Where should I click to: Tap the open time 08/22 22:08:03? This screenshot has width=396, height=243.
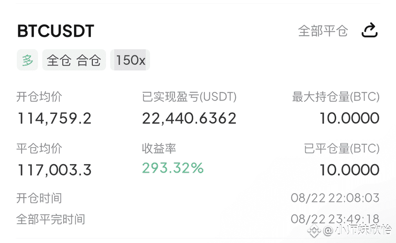pos(335,198)
